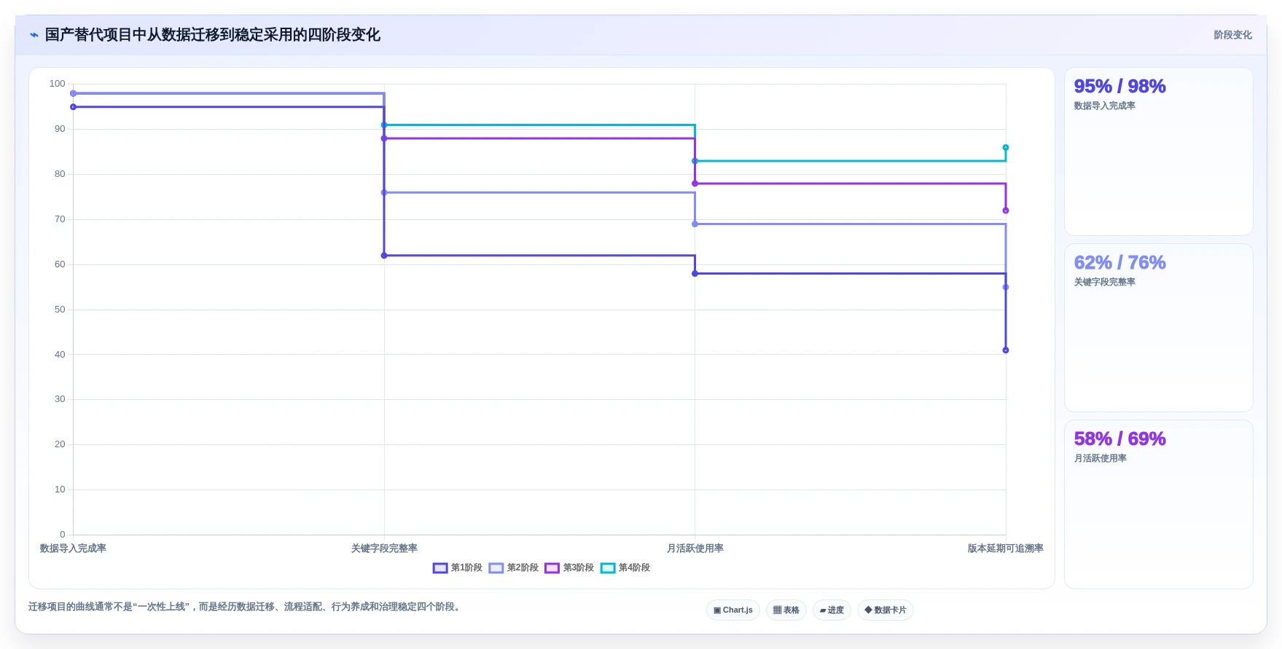Open the 58% / 69% 月活跃使用率 card
The image size is (1282, 649).
point(1158,504)
